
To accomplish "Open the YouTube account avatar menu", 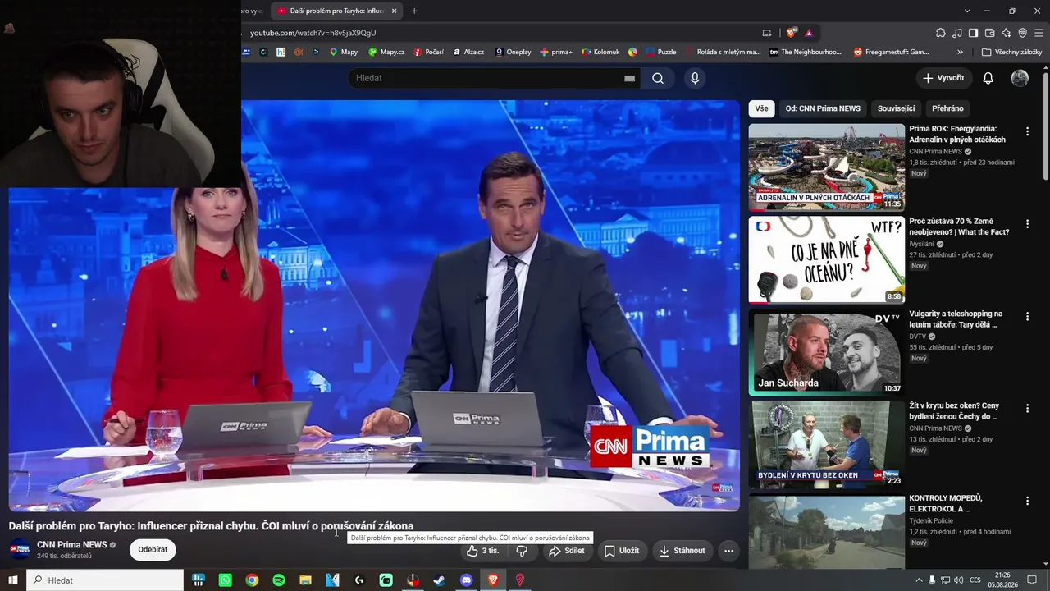I will pyautogui.click(x=1020, y=78).
